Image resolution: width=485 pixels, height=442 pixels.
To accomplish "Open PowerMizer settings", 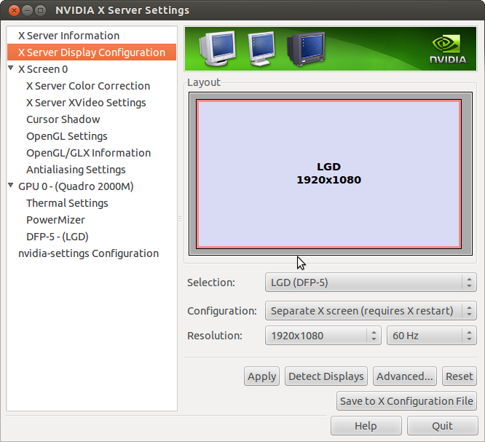I will point(55,220).
